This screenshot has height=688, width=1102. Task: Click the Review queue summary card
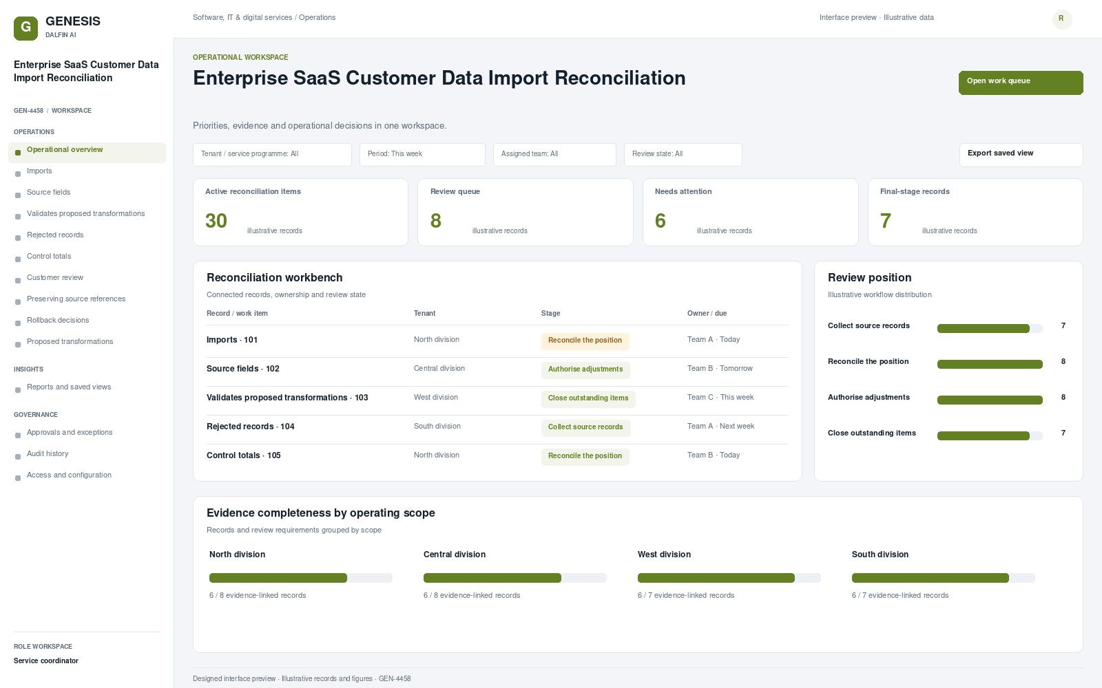pos(526,213)
